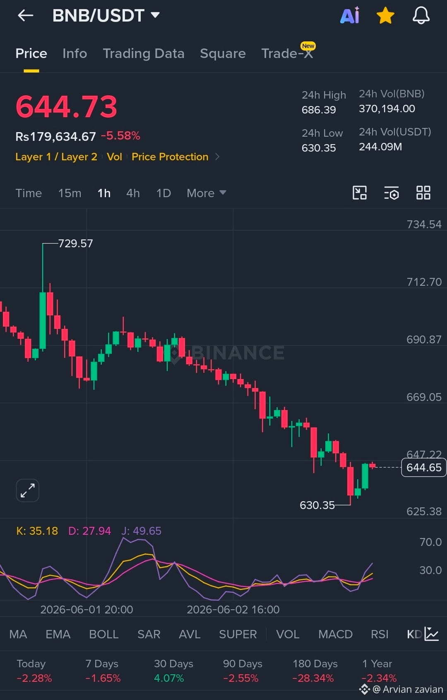Image resolution: width=447 pixels, height=700 pixels.
Task: Tap the 24h Low value 630.35
Action: click(x=319, y=148)
